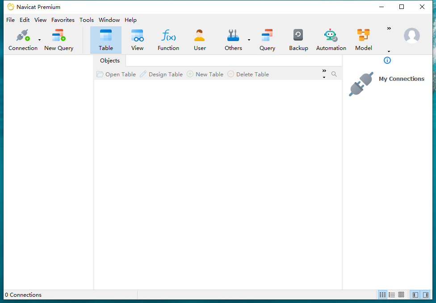436x303 pixels.
Task: Click the My Connections label
Action: click(402, 79)
